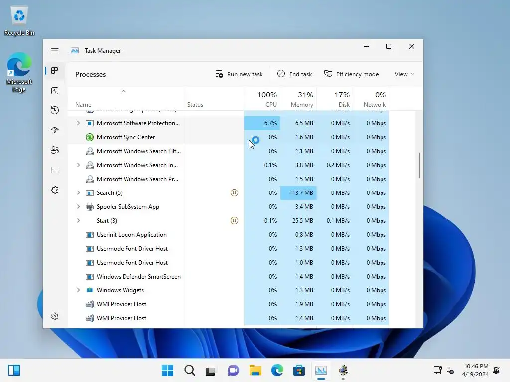510x382 pixels.
Task: Open Chat app from the taskbar
Action: click(x=233, y=370)
